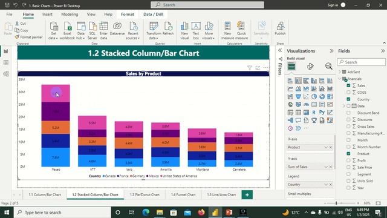Image resolution: width=387 pixels, height=218 pixels.
Task: Select the area chart visual
Action: tap(298, 88)
